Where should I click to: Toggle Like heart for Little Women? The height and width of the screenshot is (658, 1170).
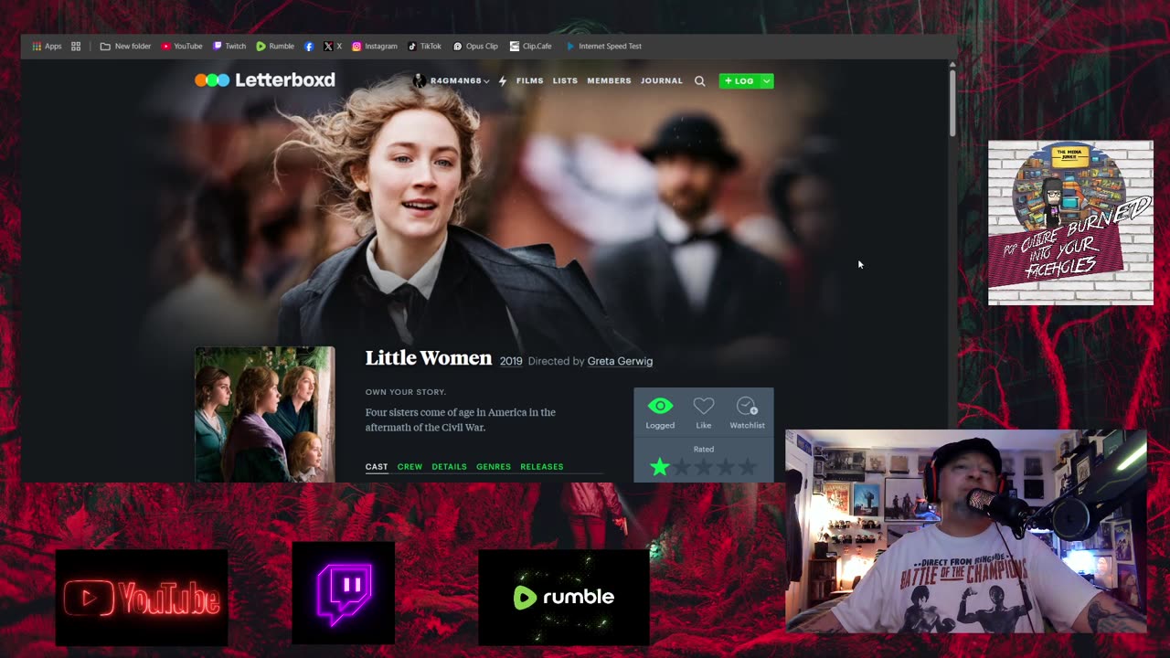[x=703, y=405]
